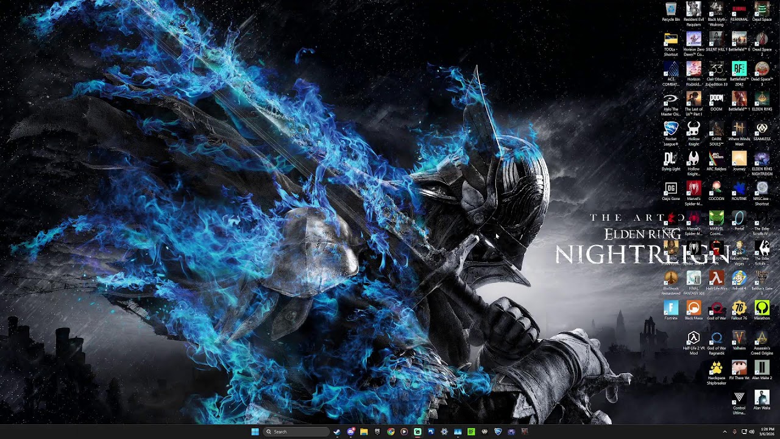
Task: Launch The Last of Us Part I
Action: 693,104
